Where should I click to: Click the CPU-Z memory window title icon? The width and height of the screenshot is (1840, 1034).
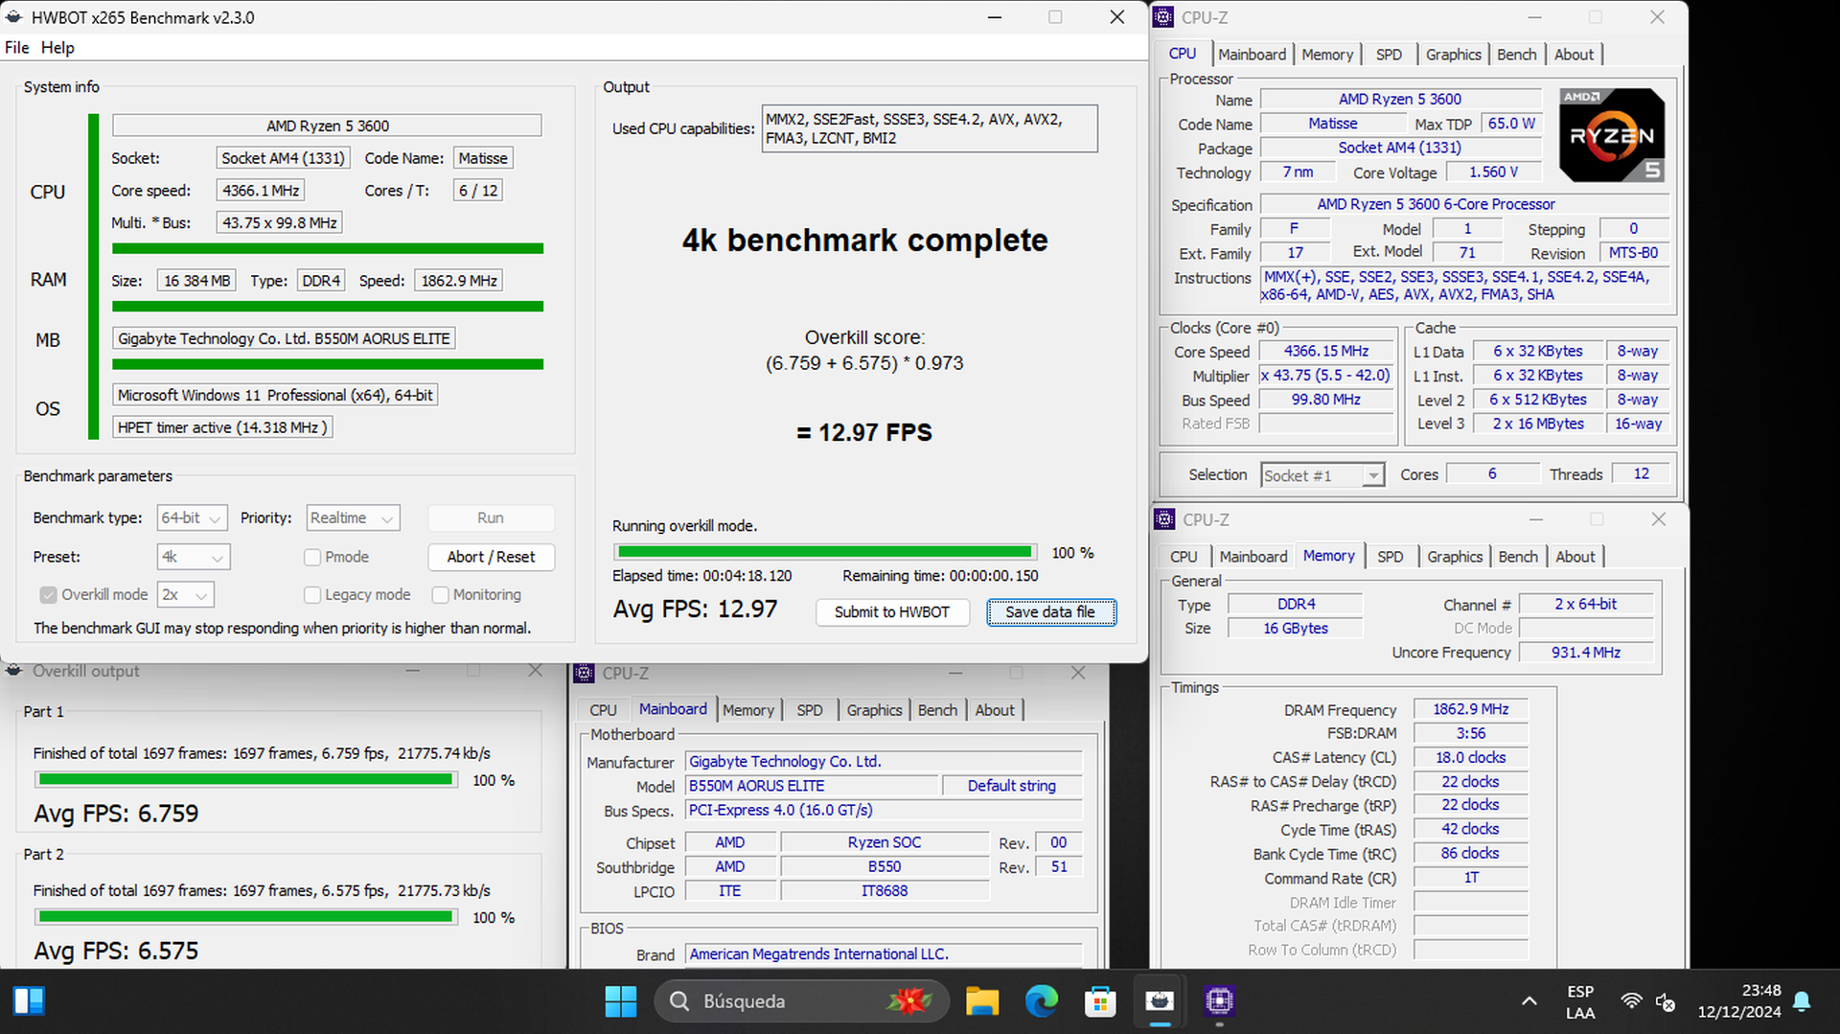1164,519
